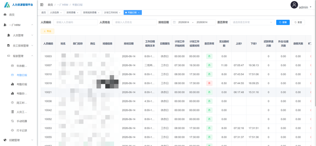Click the 首页 dashboard icon in sidebar

(5, 15)
